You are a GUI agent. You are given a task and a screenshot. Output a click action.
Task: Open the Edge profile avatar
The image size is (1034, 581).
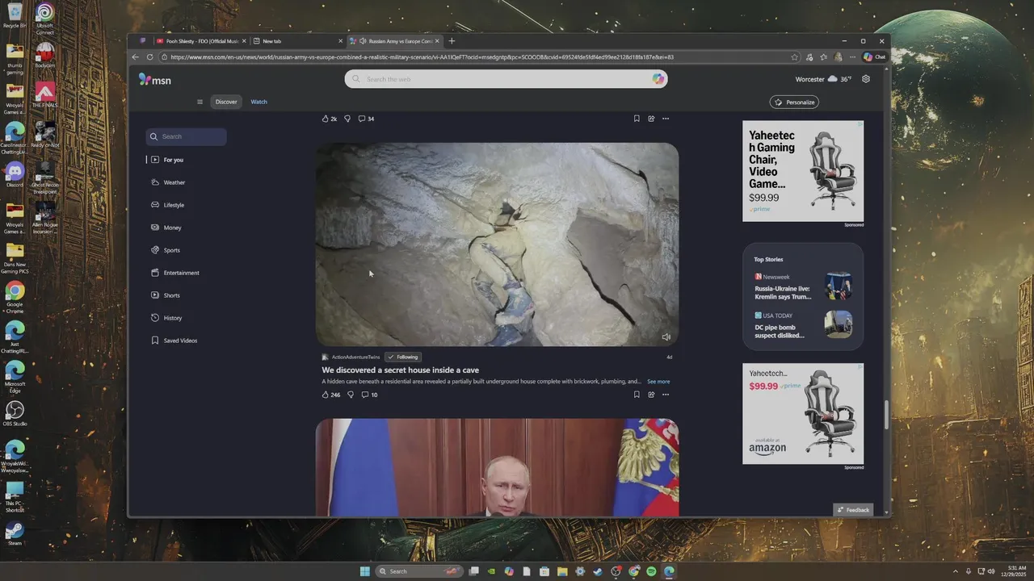pos(839,57)
